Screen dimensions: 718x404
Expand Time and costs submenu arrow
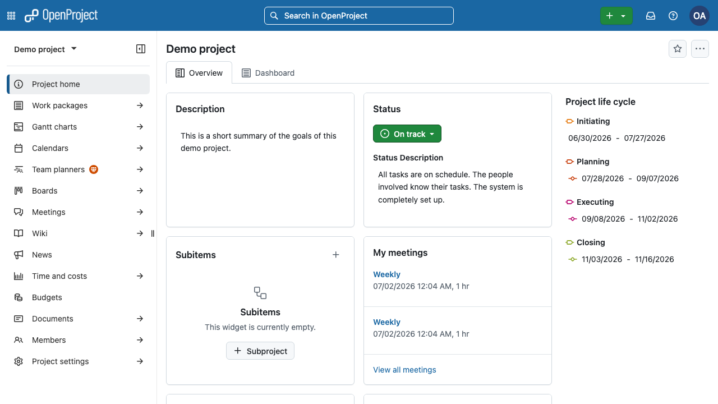140,276
